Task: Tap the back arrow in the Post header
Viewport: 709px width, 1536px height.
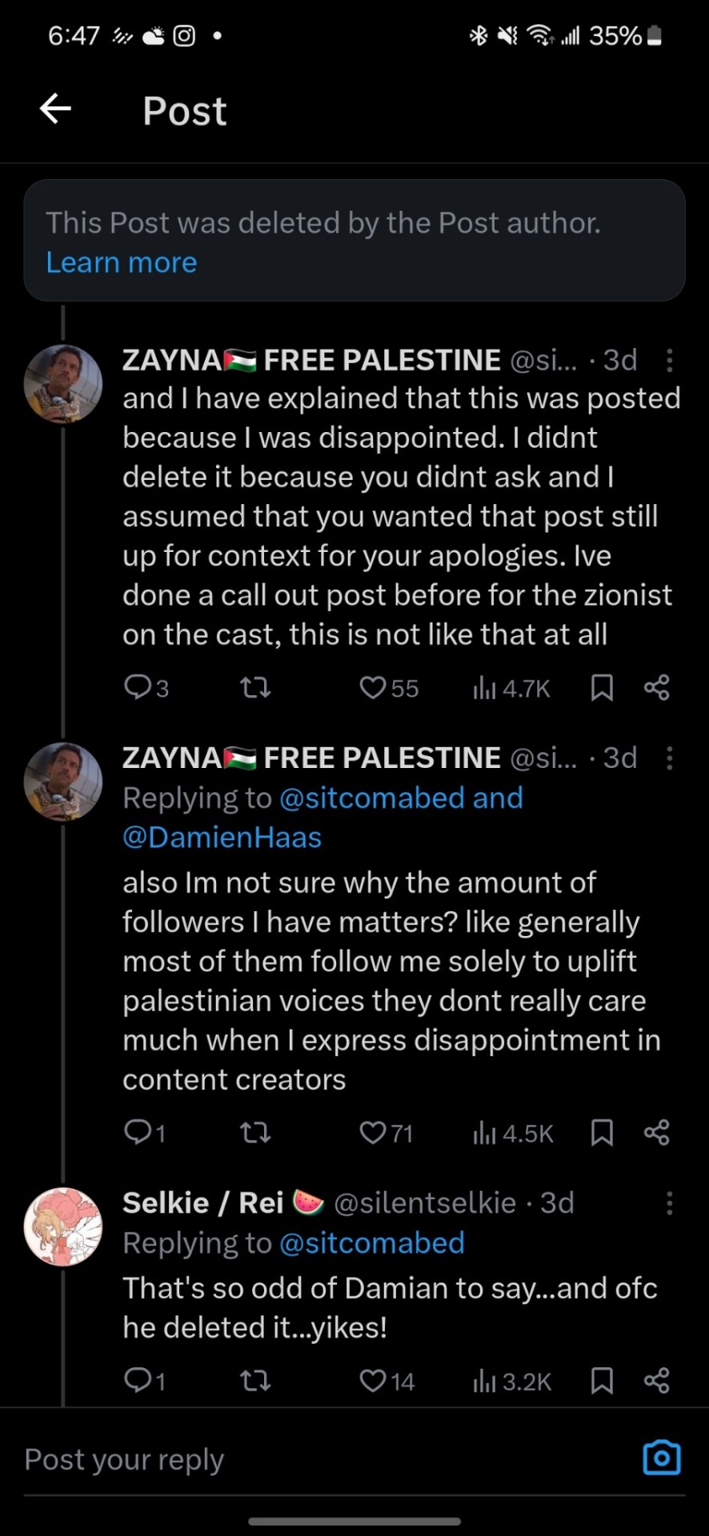Action: pyautogui.click(x=55, y=109)
